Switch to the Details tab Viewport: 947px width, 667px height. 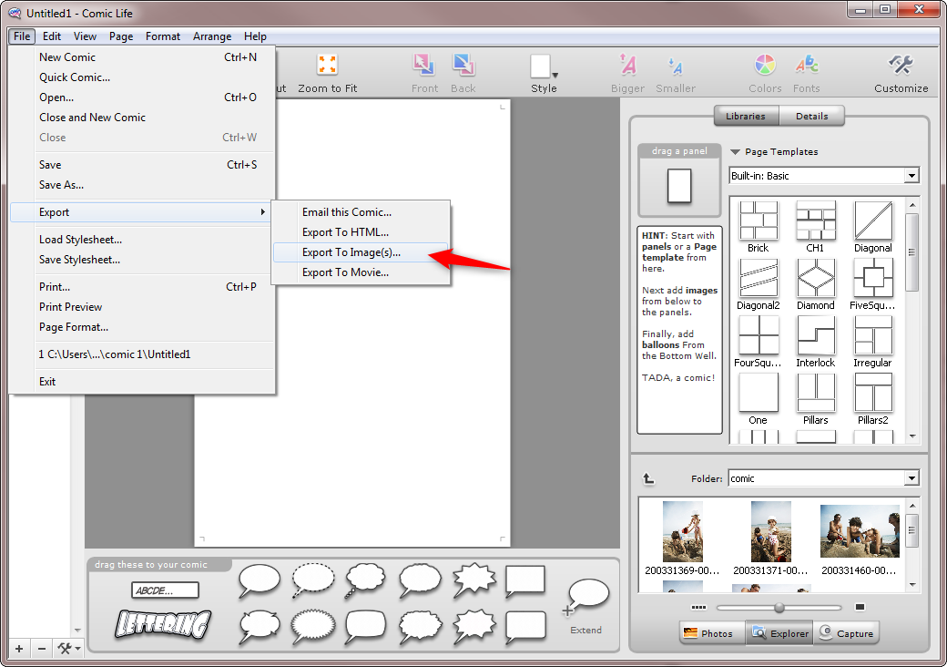[x=811, y=116]
